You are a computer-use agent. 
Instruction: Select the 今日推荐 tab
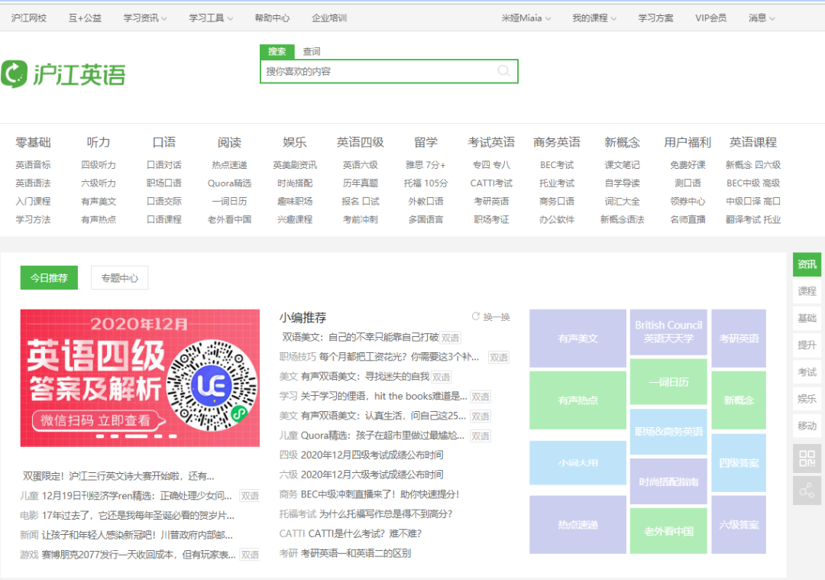tap(49, 277)
